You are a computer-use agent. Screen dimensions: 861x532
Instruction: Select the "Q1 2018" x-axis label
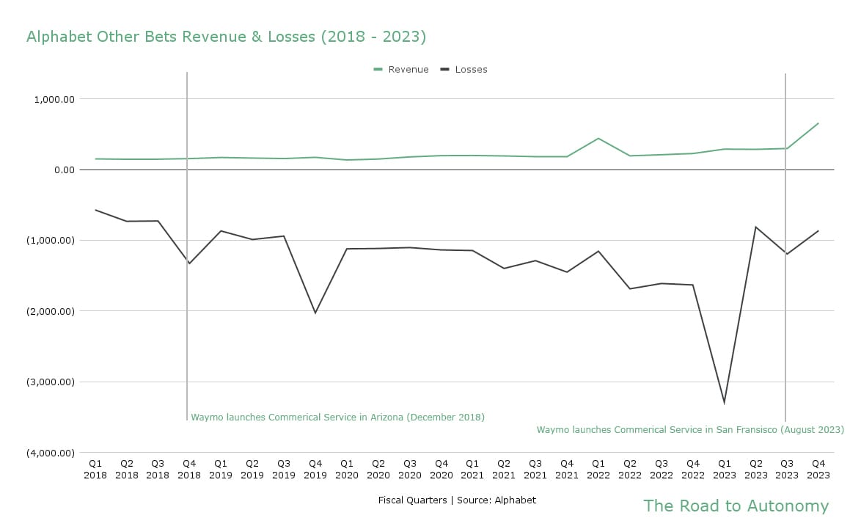(x=95, y=470)
